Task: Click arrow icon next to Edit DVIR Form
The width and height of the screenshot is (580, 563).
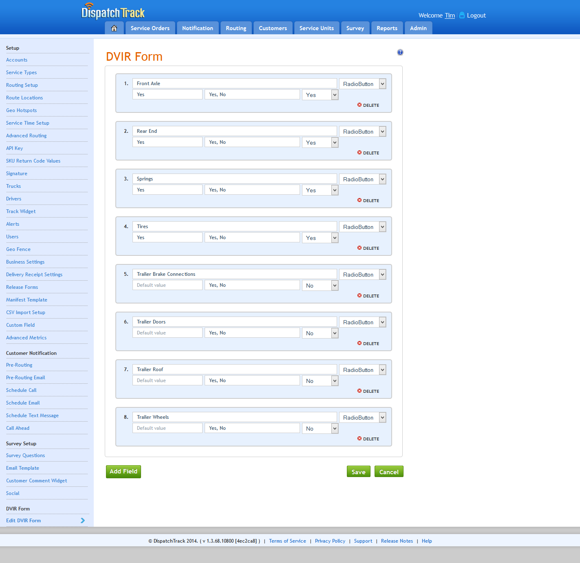Action: [x=83, y=521]
